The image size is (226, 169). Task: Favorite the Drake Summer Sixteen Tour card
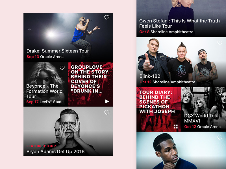pyautogui.click(x=107, y=17)
